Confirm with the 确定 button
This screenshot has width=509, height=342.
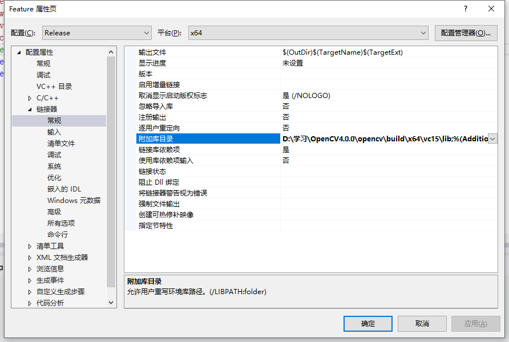click(368, 324)
